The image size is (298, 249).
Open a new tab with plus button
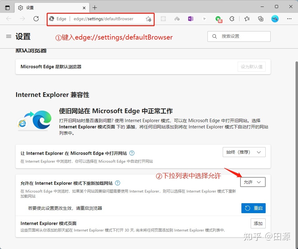[95, 7]
